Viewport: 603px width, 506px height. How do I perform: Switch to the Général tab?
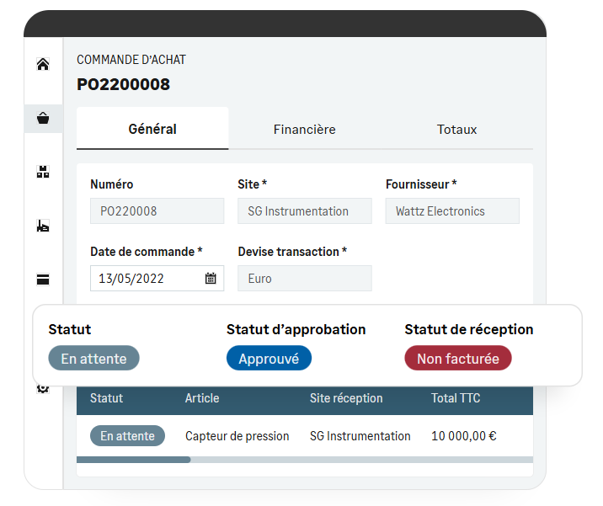tap(152, 129)
